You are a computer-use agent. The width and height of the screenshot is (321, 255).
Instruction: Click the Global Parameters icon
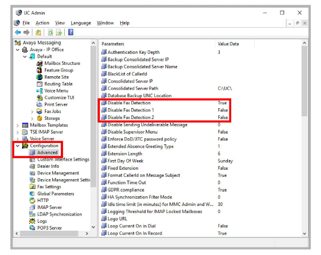tap(32, 194)
